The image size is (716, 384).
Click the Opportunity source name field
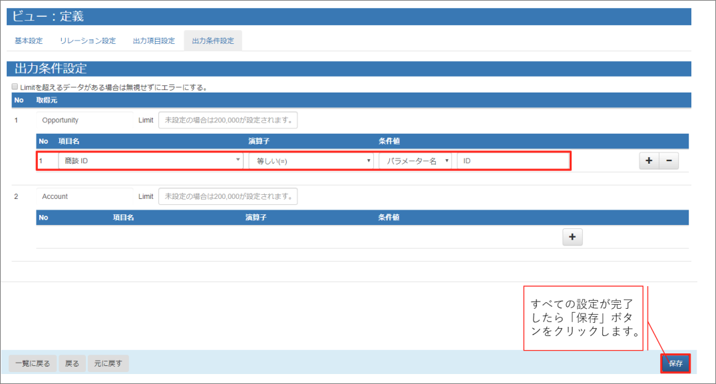pos(85,120)
